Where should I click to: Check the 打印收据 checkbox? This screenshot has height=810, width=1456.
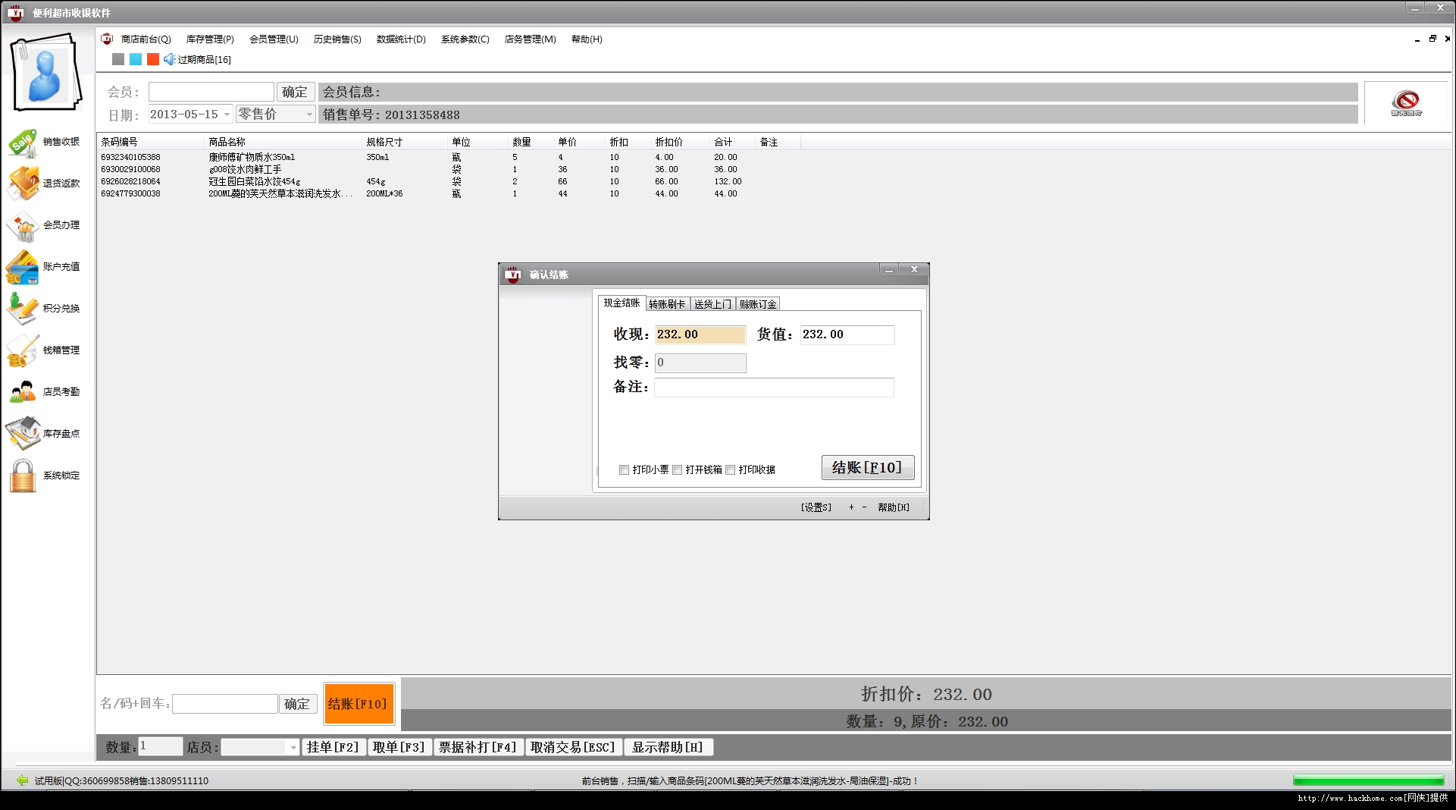[x=730, y=470]
